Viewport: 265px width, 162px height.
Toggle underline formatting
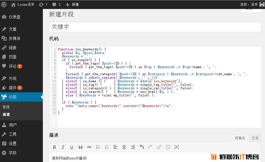(72, 147)
